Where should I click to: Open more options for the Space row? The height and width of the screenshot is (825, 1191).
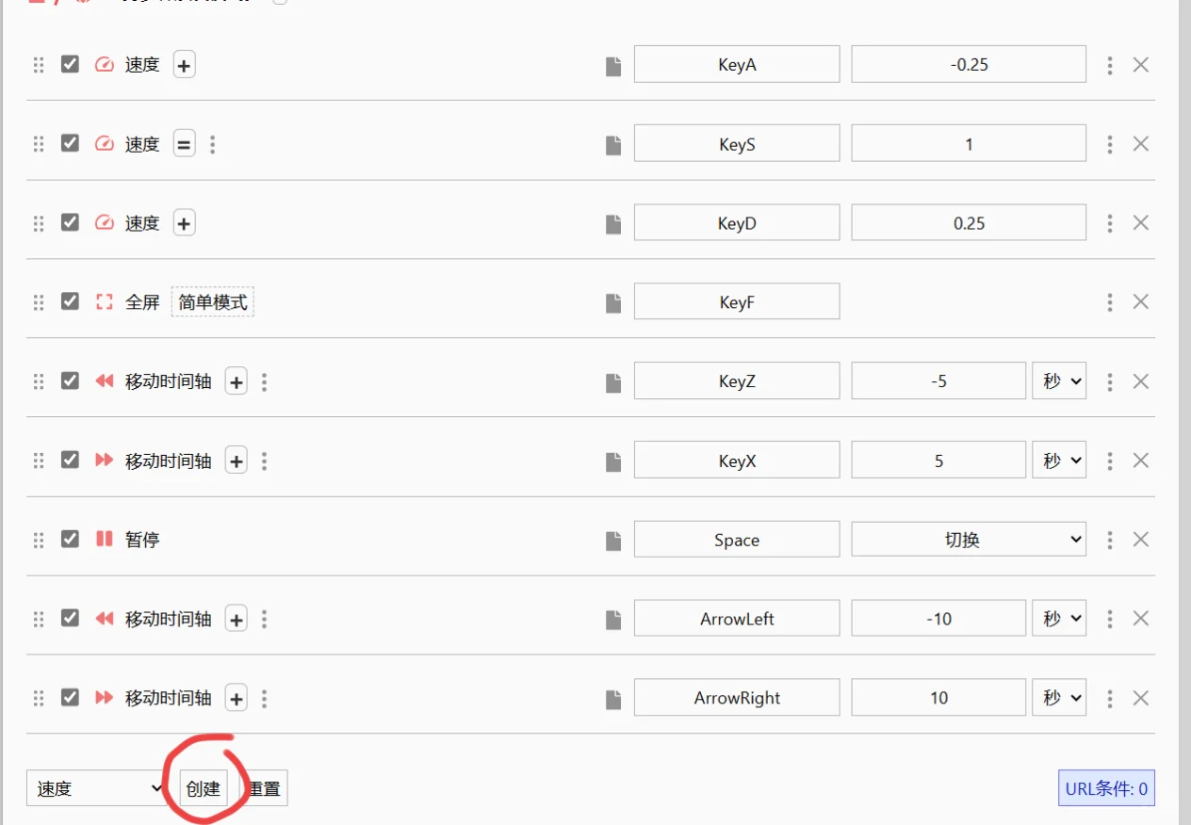click(1110, 540)
